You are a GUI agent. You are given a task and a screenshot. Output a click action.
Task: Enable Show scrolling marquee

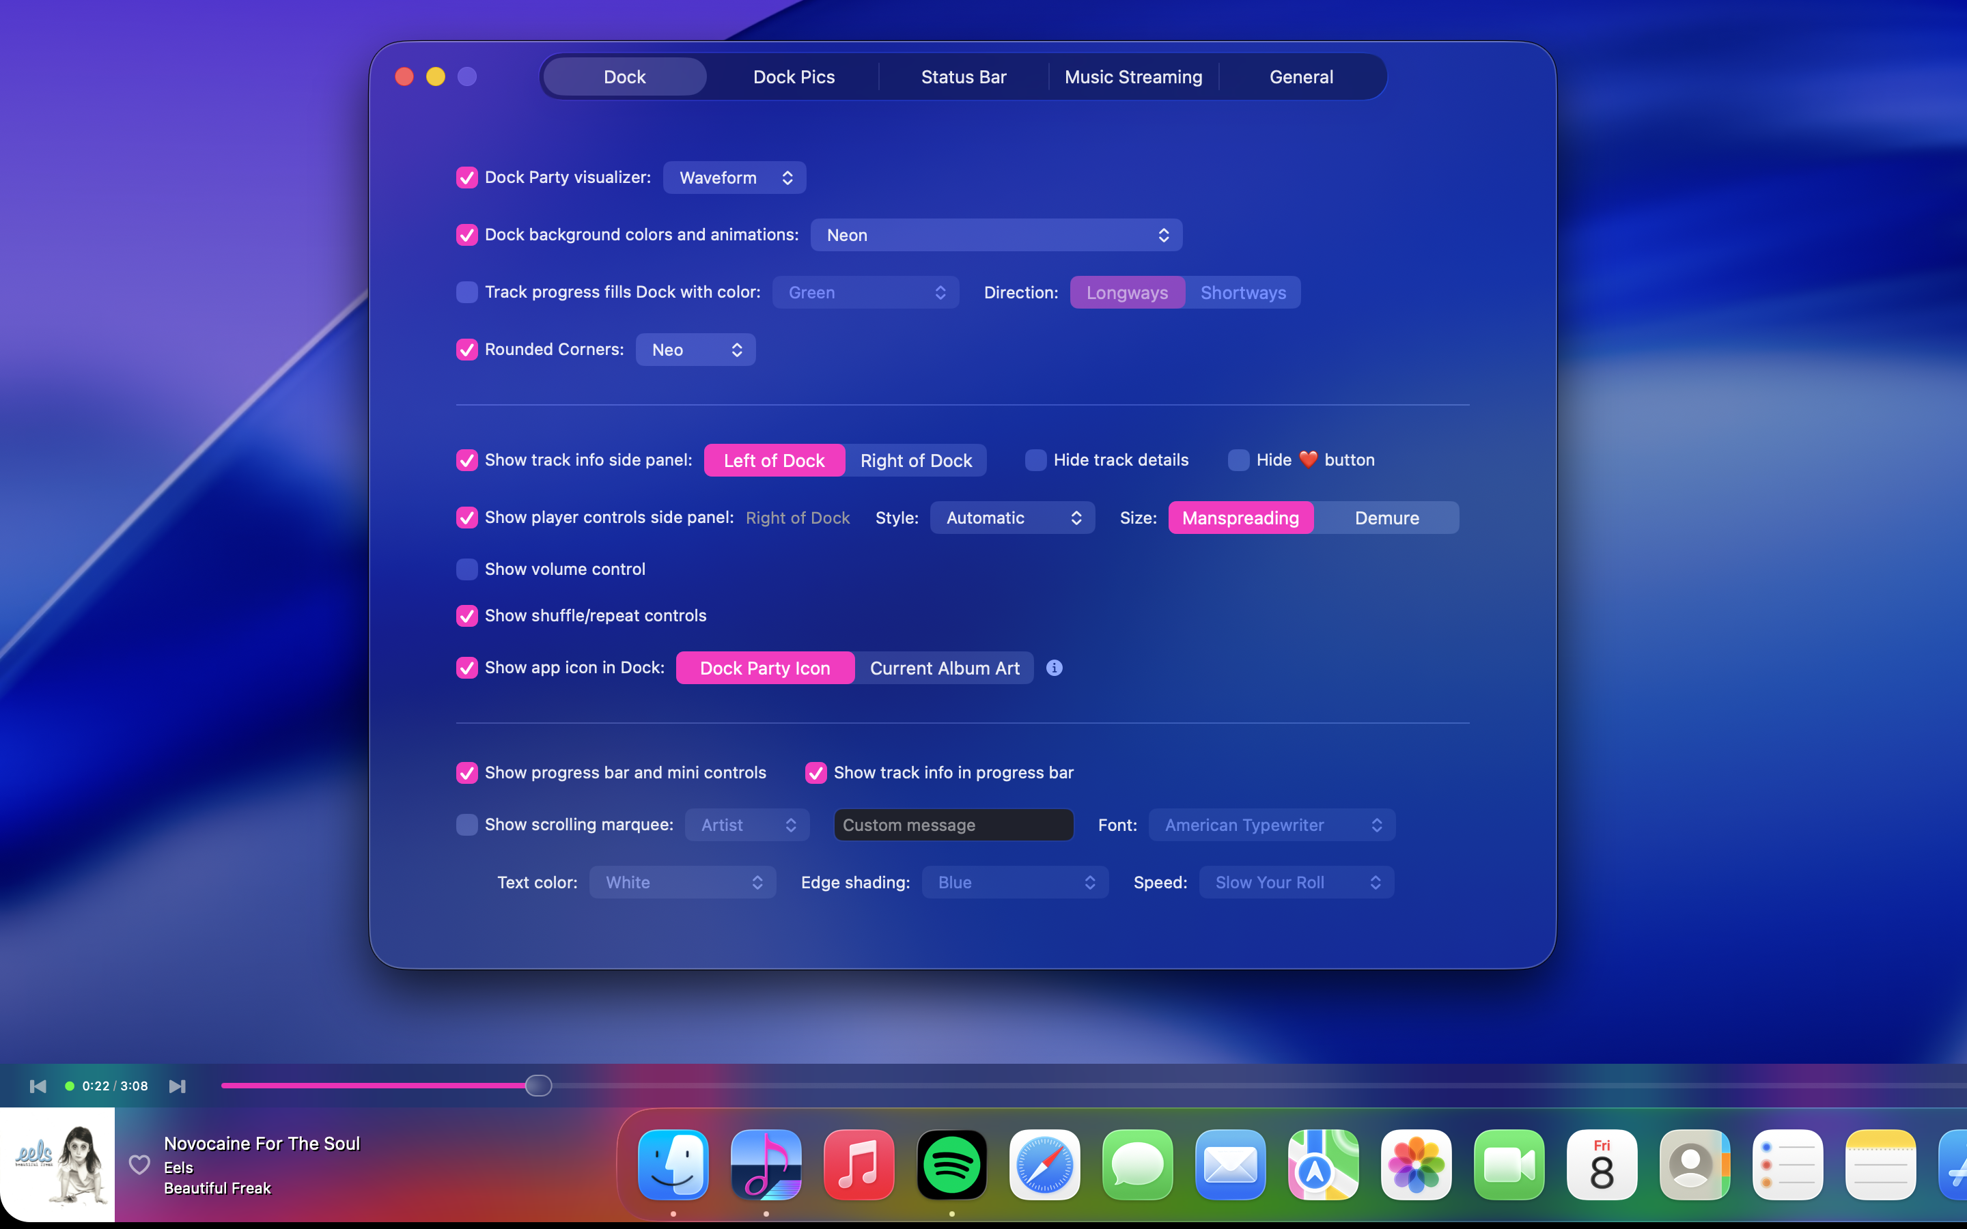point(466,825)
